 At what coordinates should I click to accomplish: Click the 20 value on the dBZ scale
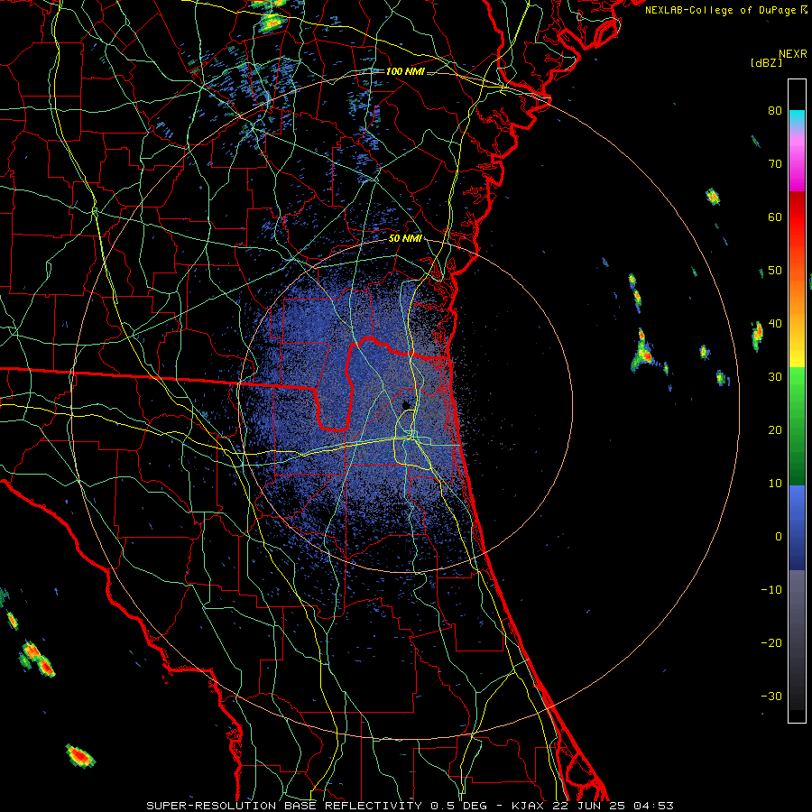click(x=775, y=430)
